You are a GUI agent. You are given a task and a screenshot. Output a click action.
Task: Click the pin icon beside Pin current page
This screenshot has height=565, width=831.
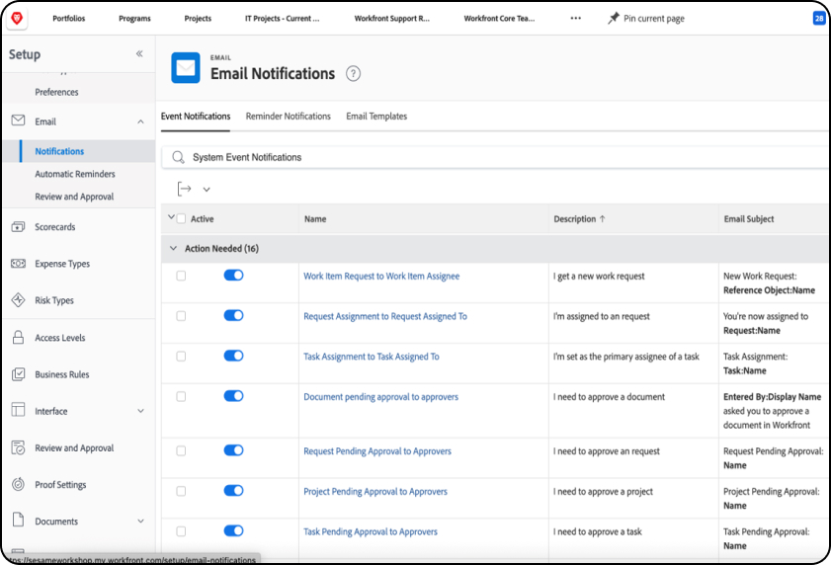(614, 18)
